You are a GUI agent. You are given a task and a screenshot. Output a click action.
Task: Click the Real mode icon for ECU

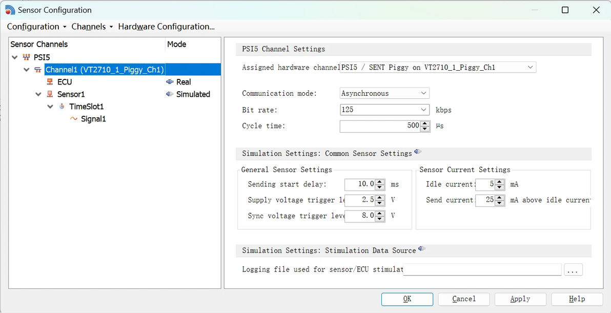[170, 82]
